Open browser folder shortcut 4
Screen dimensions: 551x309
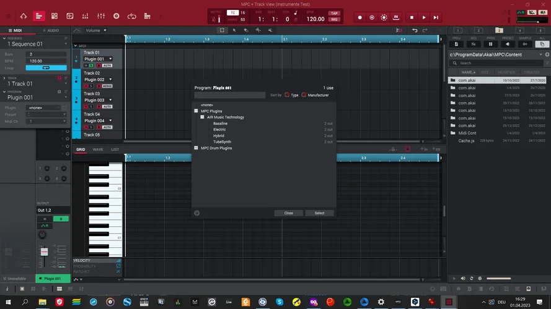click(520, 30)
